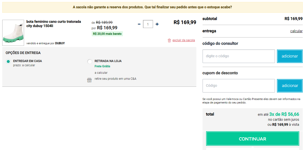This screenshot has height=150, width=307.
Task: Click excluir da sacola link
Action: tap(184, 40)
